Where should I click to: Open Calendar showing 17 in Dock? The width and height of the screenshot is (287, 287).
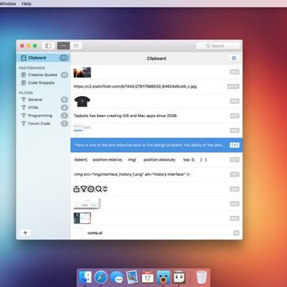coord(148,277)
